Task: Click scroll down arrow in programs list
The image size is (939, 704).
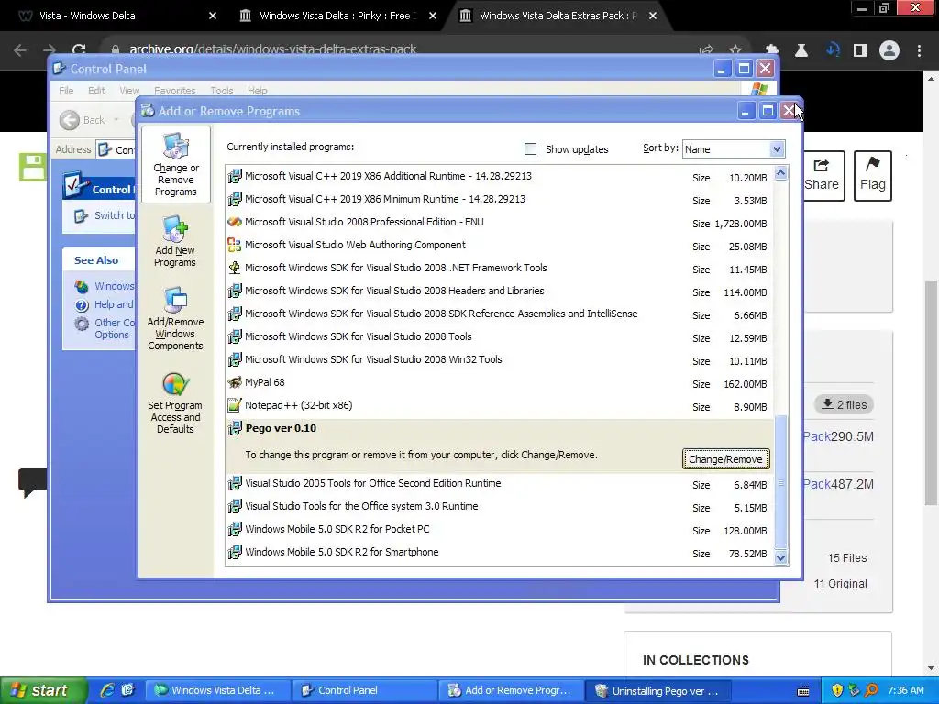Action: pos(780,557)
